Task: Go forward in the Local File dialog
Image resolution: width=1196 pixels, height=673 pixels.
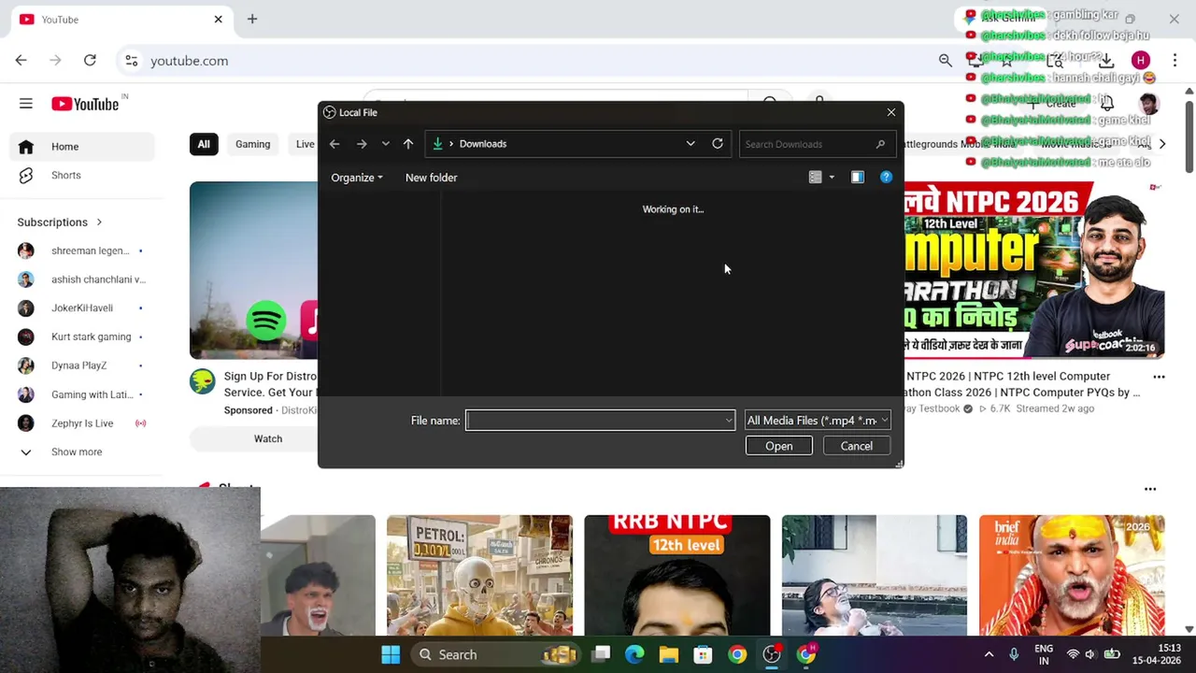Action: (x=362, y=144)
